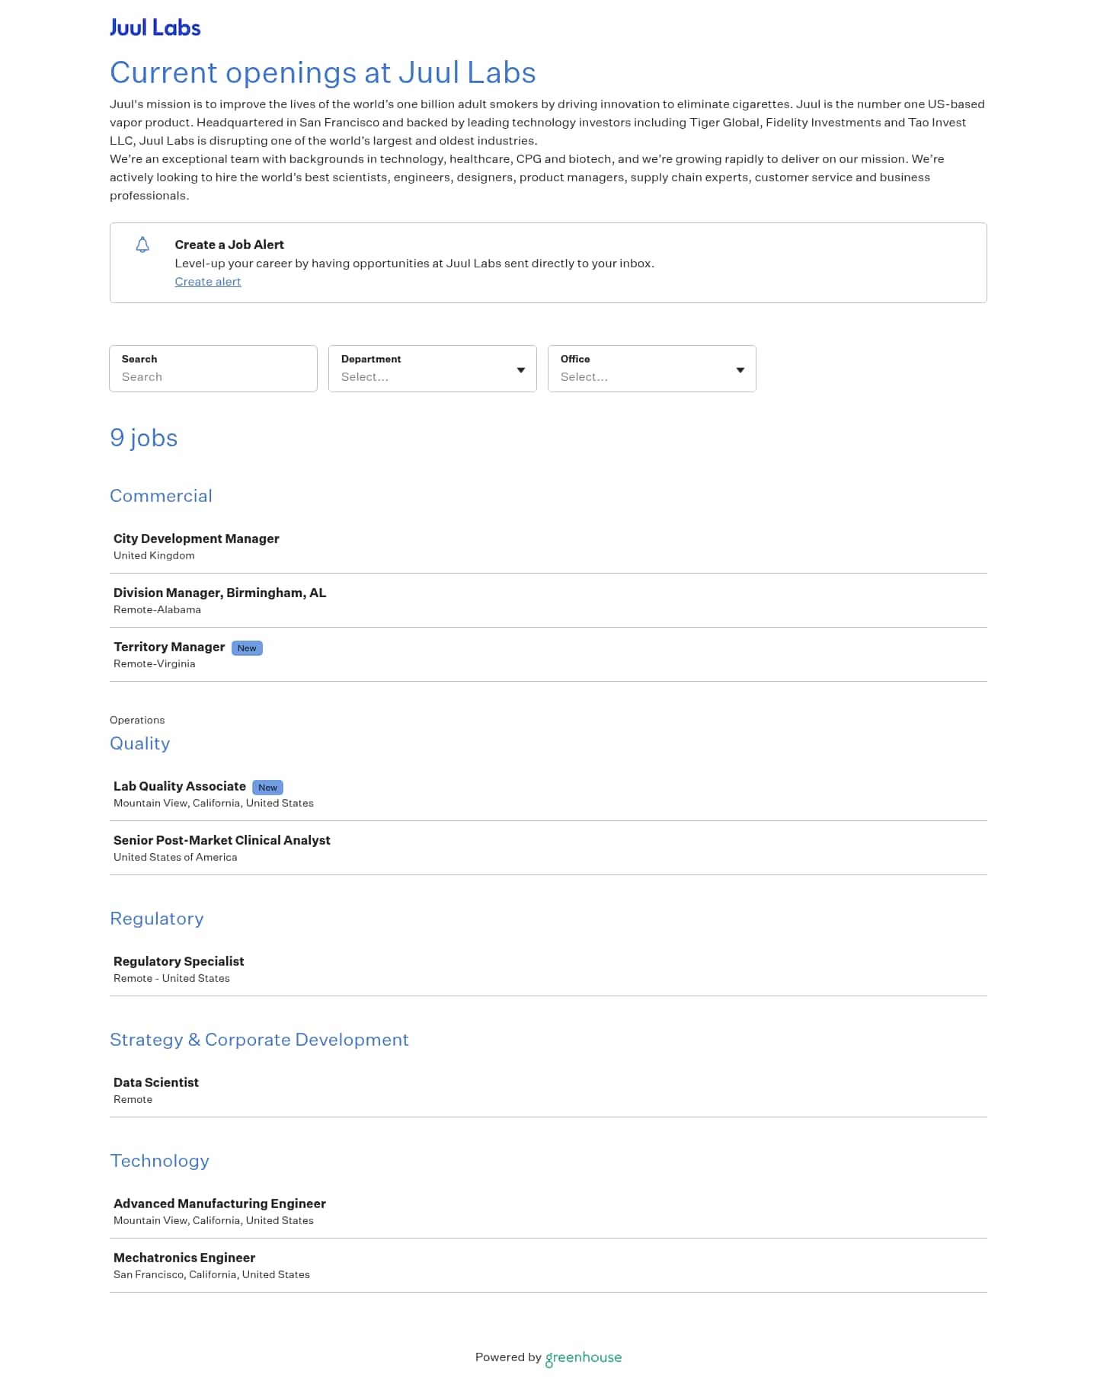Screen dimensions: 1097x1384
Task: View Advanced Manufacturing Engineer job
Action: (219, 1204)
